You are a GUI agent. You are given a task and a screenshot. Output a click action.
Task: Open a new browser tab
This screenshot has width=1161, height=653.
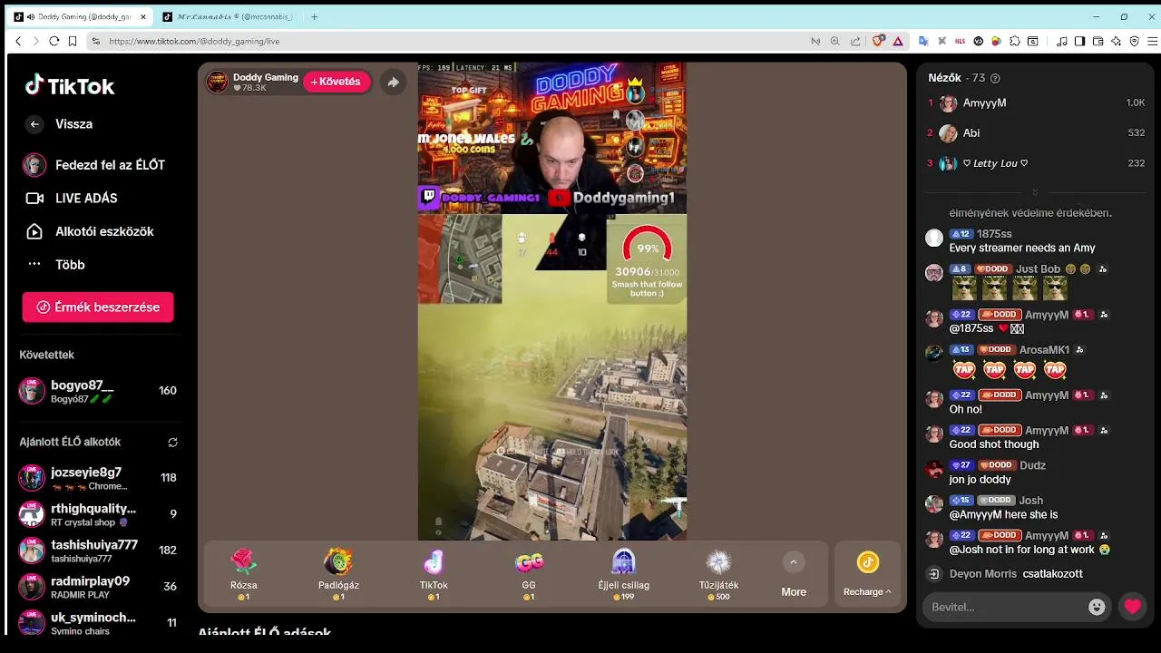(314, 16)
